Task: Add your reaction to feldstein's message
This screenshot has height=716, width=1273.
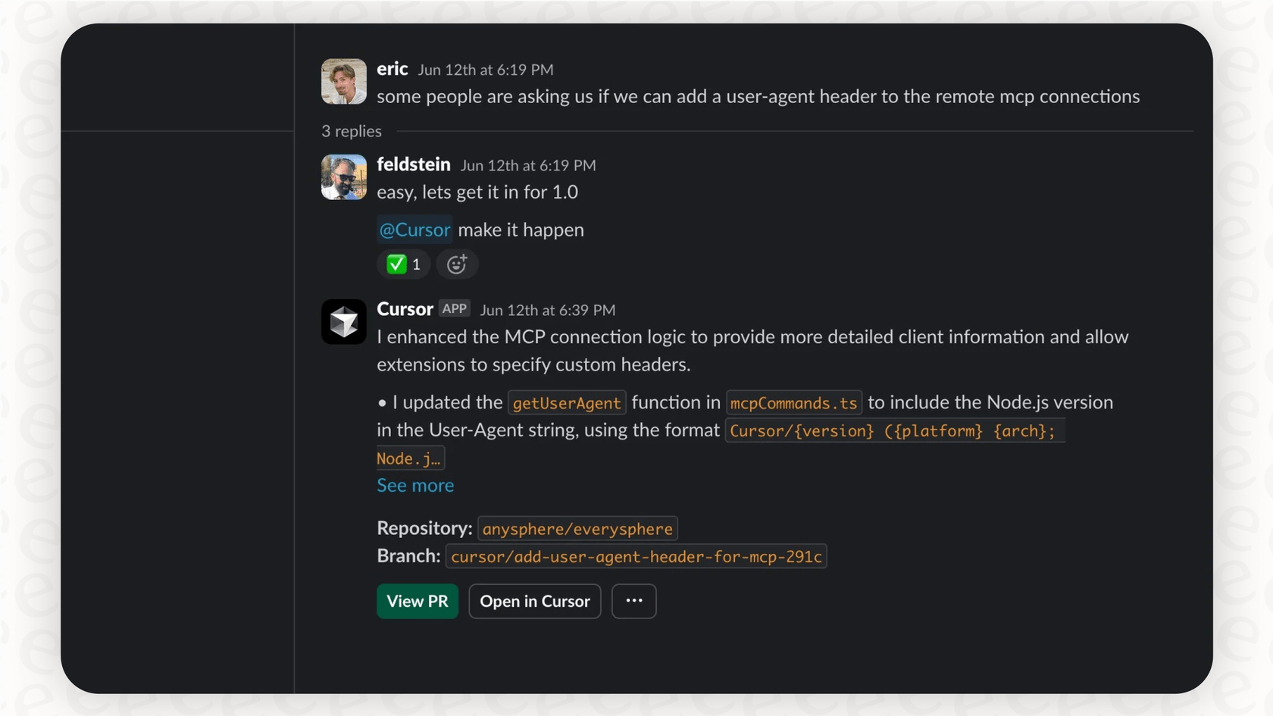Action: (x=456, y=264)
